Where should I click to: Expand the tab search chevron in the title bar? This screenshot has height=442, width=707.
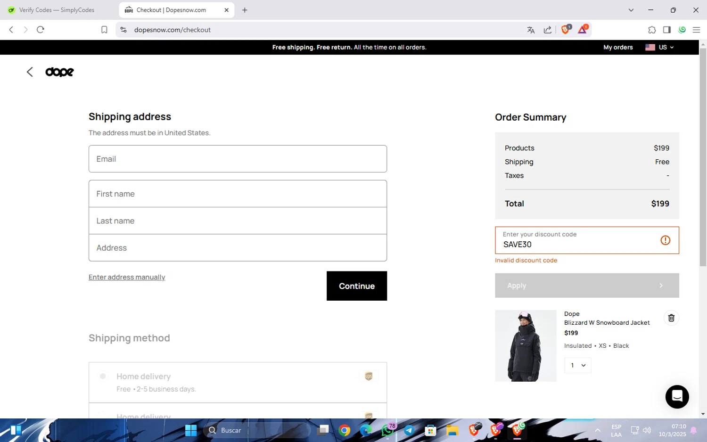point(631,10)
